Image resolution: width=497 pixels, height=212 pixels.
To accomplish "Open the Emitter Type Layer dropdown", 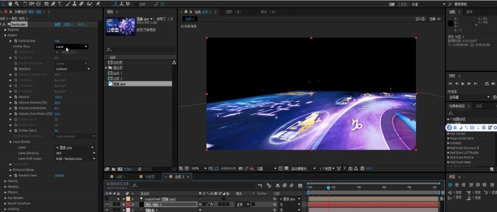I will click(71, 46).
